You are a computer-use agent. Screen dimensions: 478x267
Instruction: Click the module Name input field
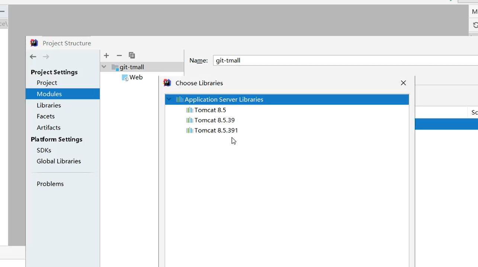click(346, 61)
